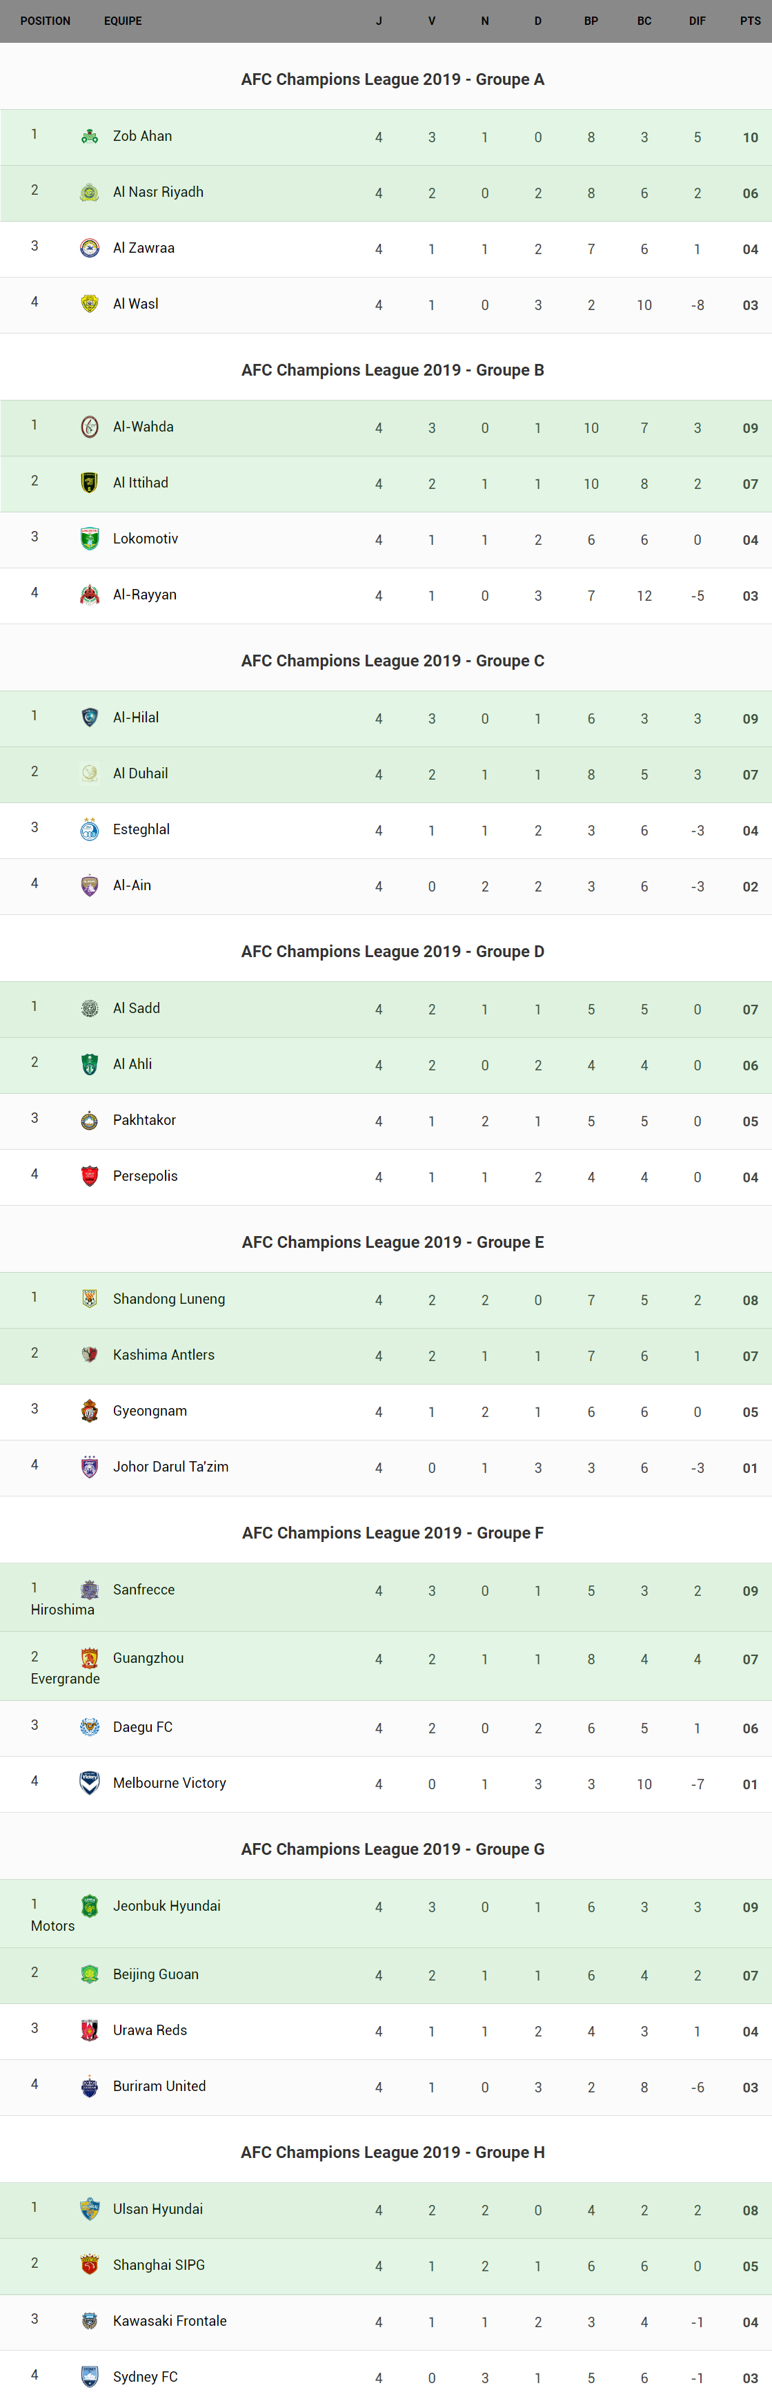Screen dimensions: 772x2399
Task: Select the Al Sadd table row name
Action: click(137, 1009)
